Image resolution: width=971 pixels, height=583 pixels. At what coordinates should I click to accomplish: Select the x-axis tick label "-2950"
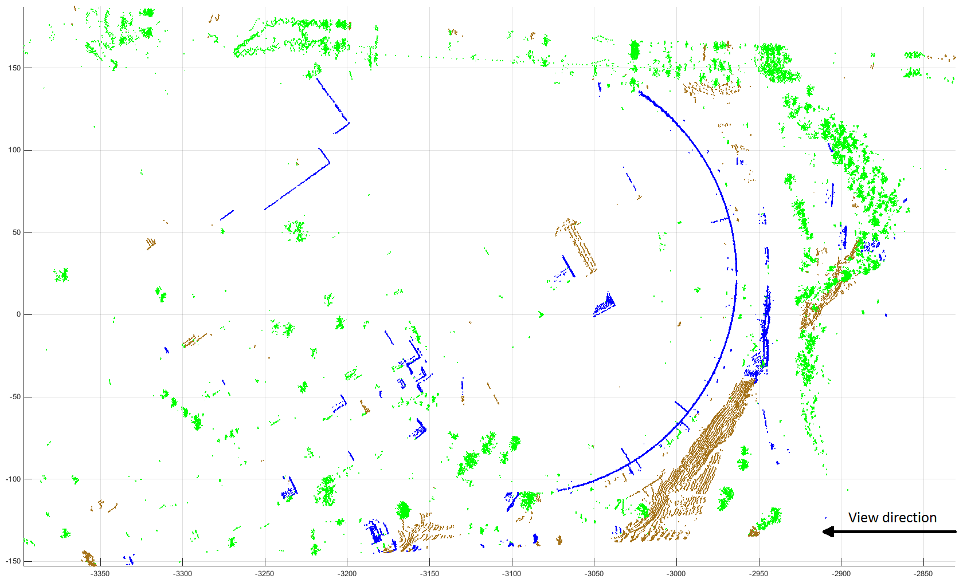point(759,574)
